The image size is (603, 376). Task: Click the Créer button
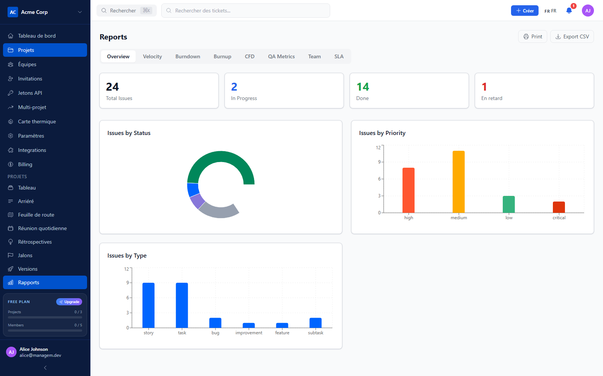click(x=525, y=11)
